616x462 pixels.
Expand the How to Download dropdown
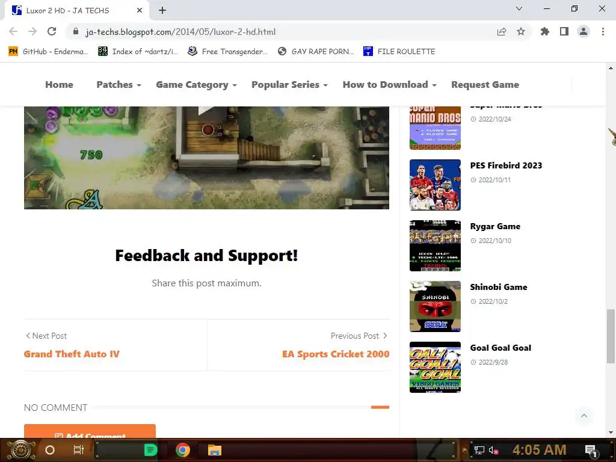[389, 84]
